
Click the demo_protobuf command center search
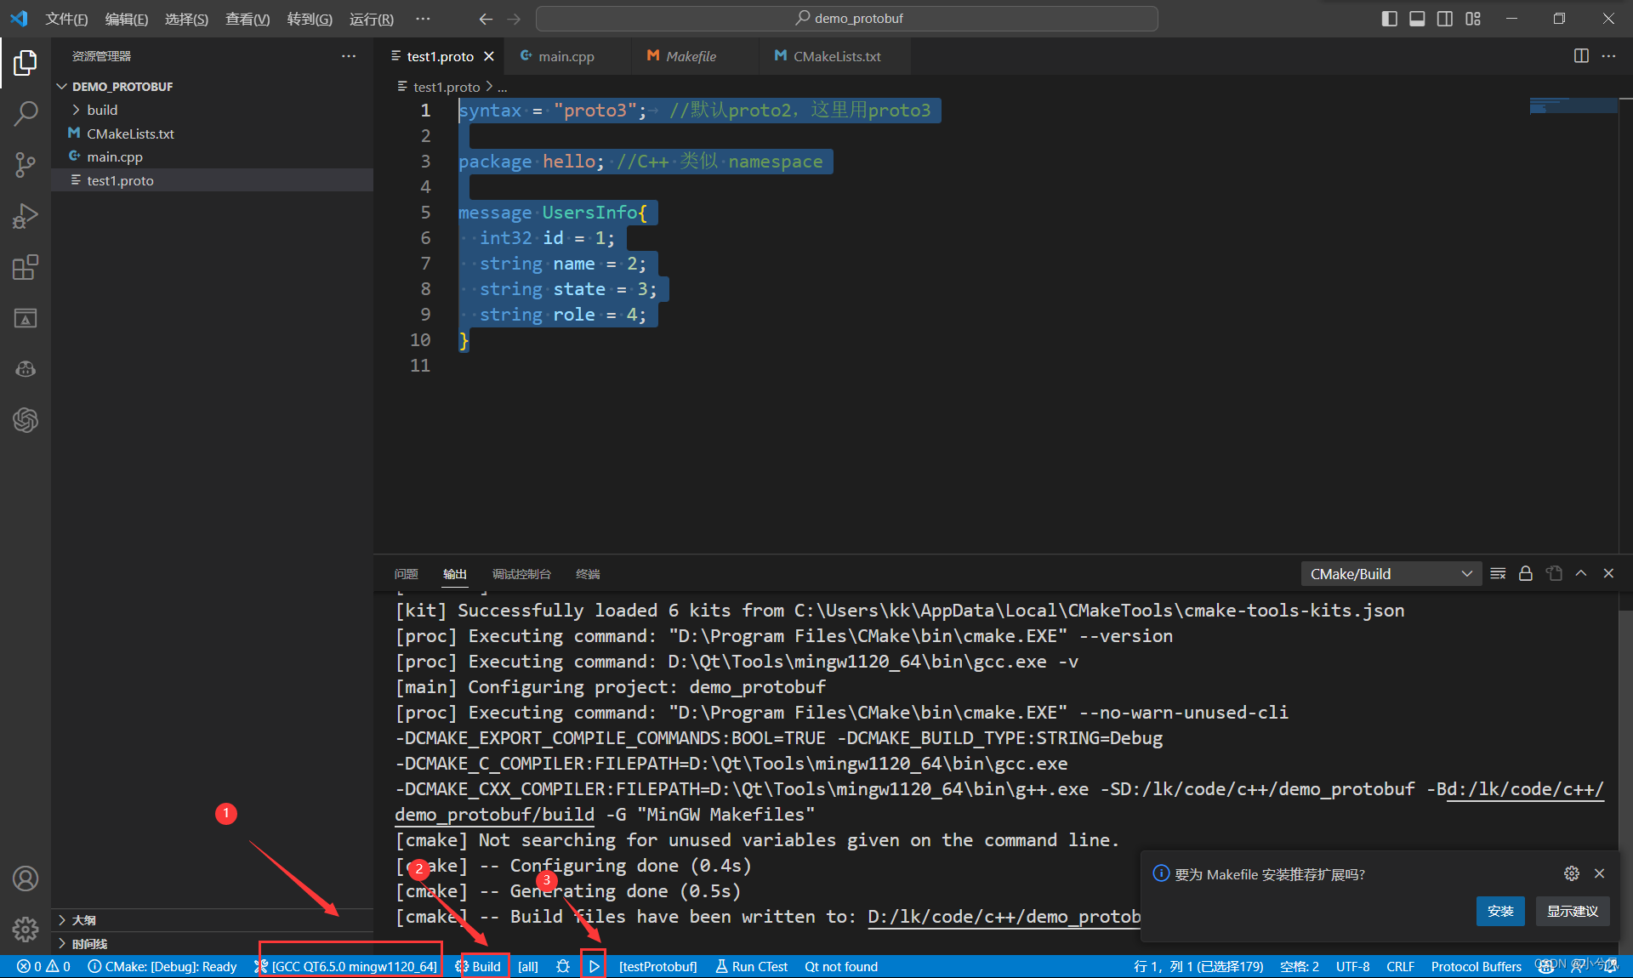point(847,19)
